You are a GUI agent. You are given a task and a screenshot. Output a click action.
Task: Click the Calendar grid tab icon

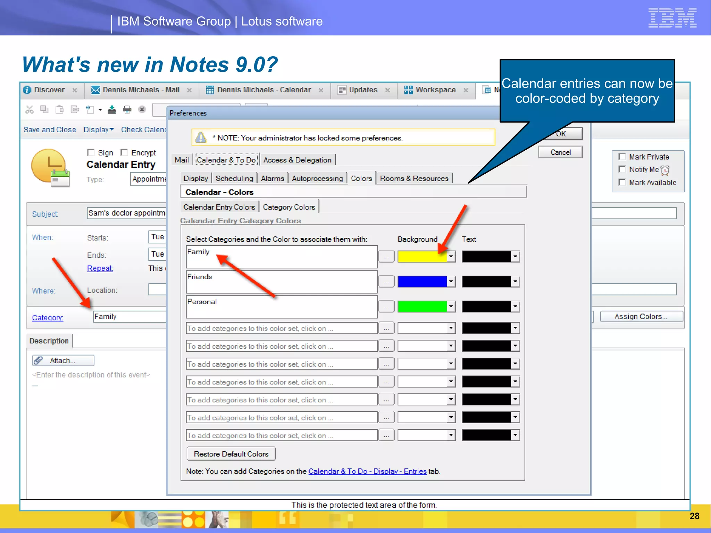(210, 90)
